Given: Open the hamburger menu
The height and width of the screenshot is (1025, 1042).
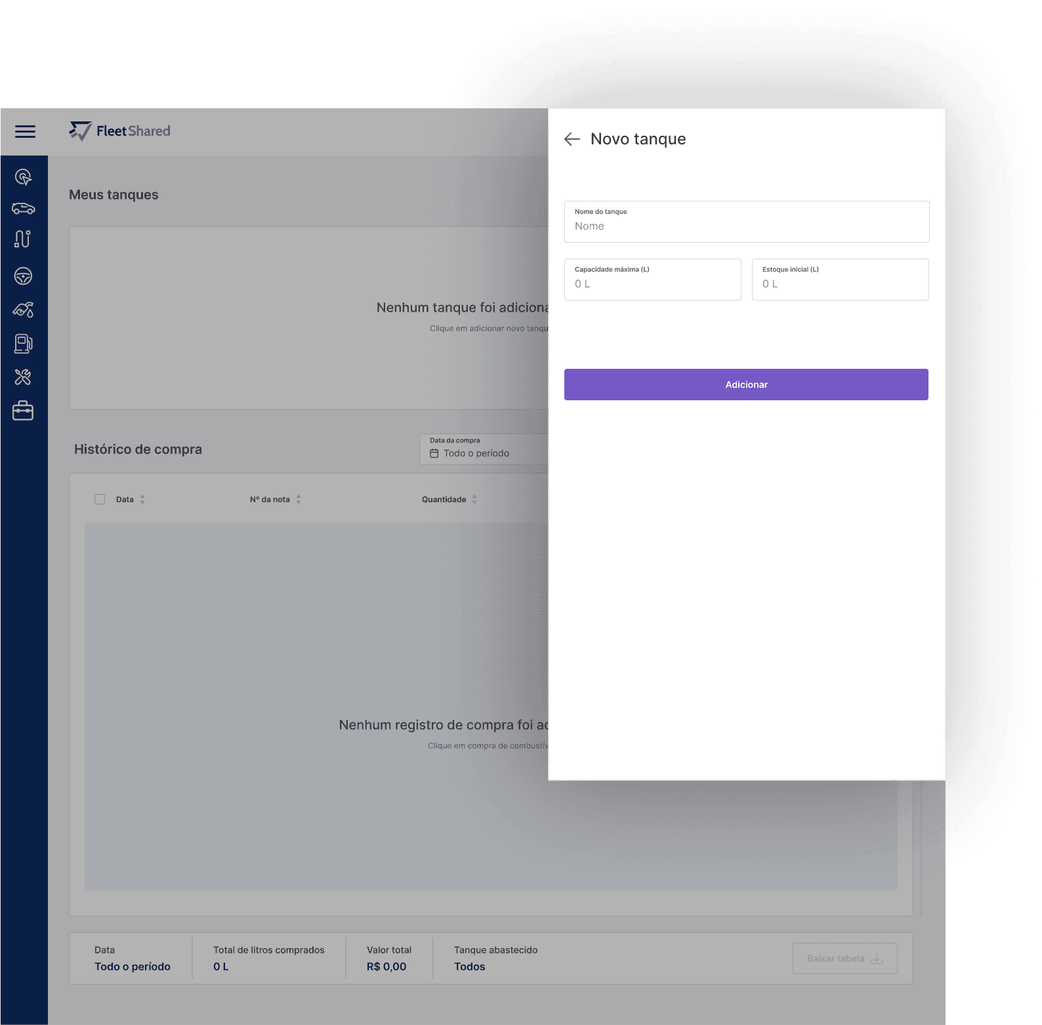Looking at the screenshot, I should pos(25,132).
